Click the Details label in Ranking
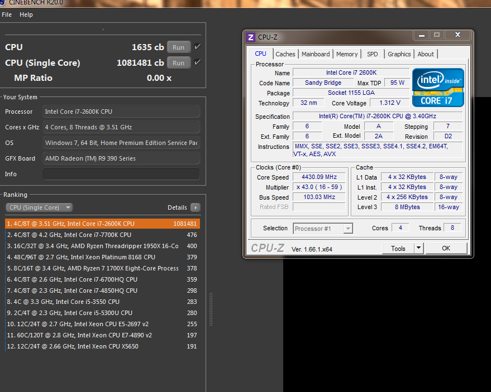491x392 pixels. click(177, 207)
